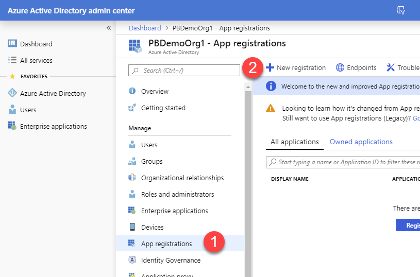Click the magnifier icon in the application filter
This screenshot has width=420, height=277.
tap(273, 162)
